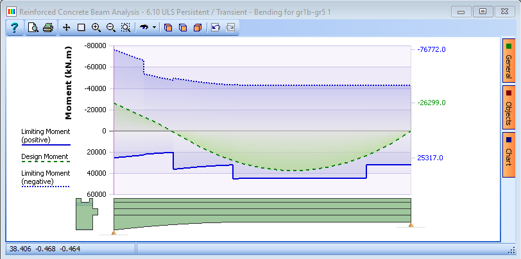The width and height of the screenshot is (521, 259).
Task: Open the Chart side tab
Action: click(x=508, y=155)
